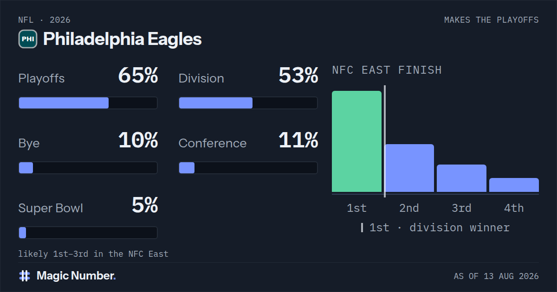Click the Conference progress bar
The image size is (557, 292).
(248, 168)
